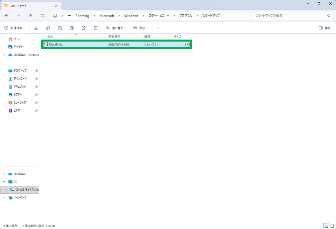The image size is (336, 229).
Task: Open ダウンロード in the sidebar
Action: [20, 79]
